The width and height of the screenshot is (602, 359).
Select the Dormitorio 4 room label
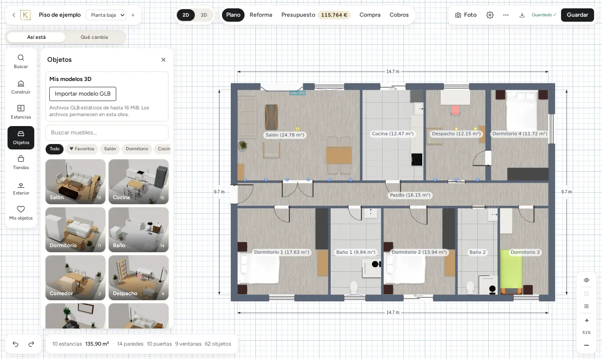[520, 134]
